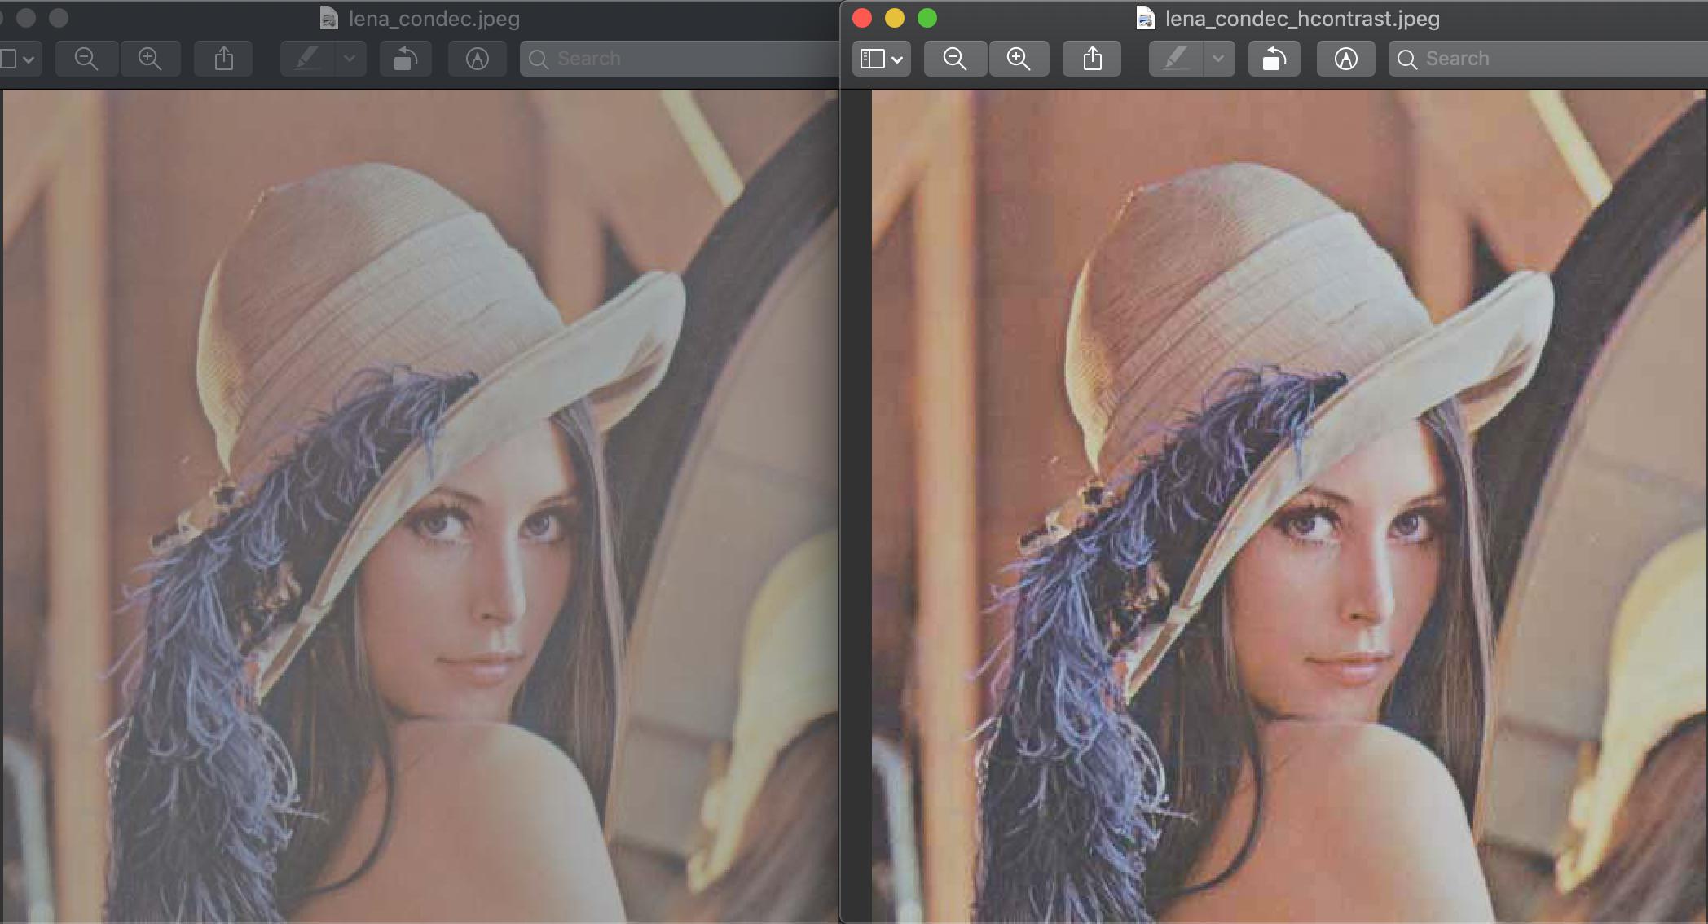The image size is (1708, 924).
Task: Show Markup toolbar in lena_condec.jpeg window
Action: pos(478,59)
